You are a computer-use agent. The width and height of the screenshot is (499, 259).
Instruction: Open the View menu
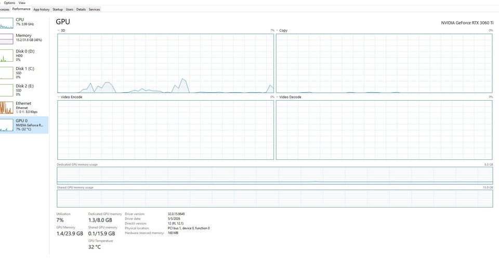tap(22, 3)
